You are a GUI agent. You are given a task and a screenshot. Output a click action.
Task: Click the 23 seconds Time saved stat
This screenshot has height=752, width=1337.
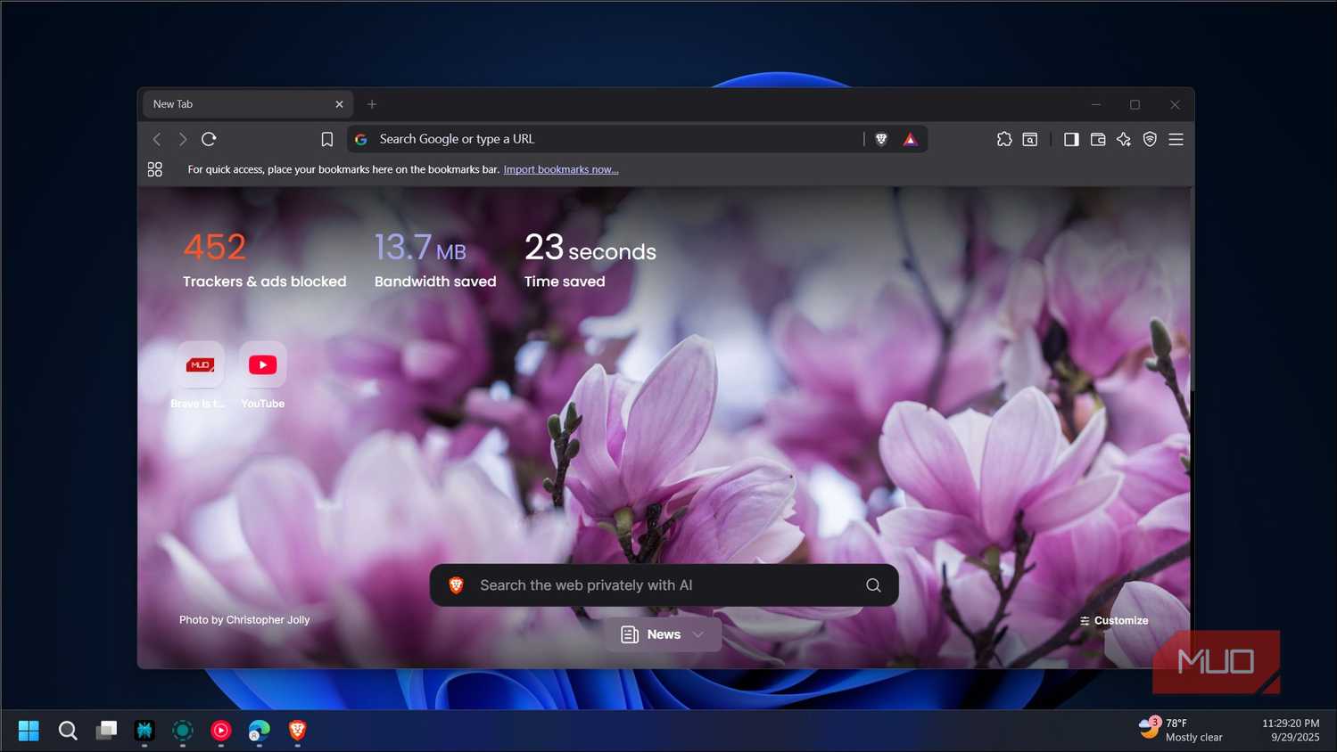pos(590,259)
